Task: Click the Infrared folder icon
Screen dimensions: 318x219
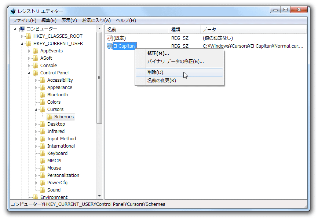Action: 43,131
